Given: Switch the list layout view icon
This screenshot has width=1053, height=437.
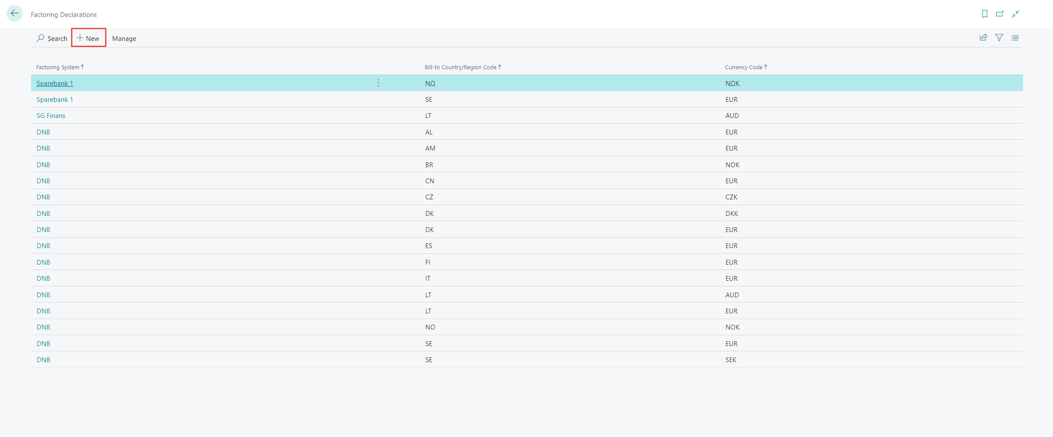Looking at the screenshot, I should pyautogui.click(x=1015, y=38).
